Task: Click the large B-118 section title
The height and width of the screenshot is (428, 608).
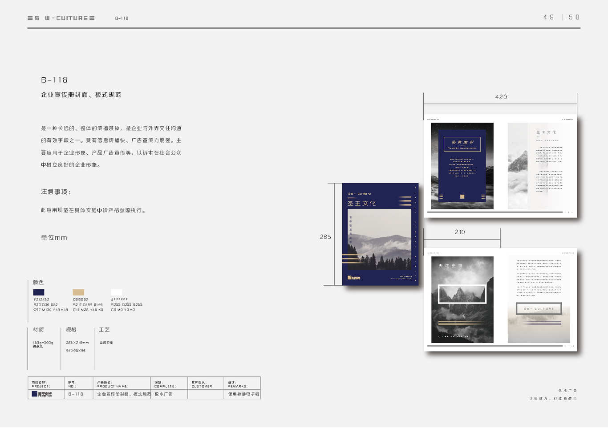Action: coord(54,80)
